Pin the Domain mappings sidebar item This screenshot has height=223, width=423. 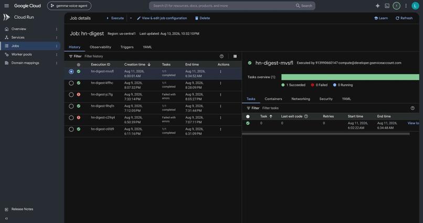click(57, 63)
